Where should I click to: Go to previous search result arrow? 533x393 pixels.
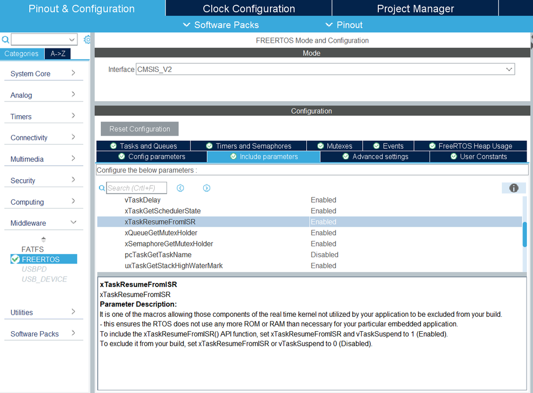180,188
